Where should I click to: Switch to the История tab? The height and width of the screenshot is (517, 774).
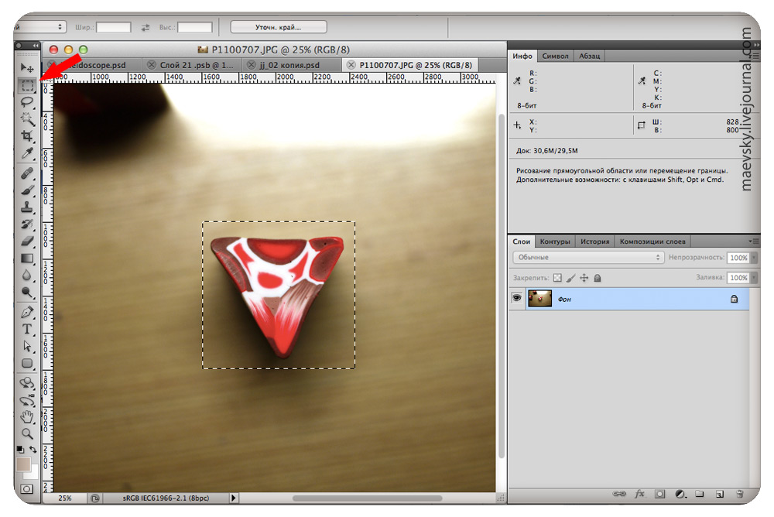[x=594, y=241]
